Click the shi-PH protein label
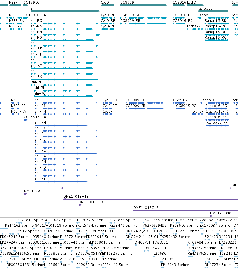The image size is (238, 269). pos(41,123)
